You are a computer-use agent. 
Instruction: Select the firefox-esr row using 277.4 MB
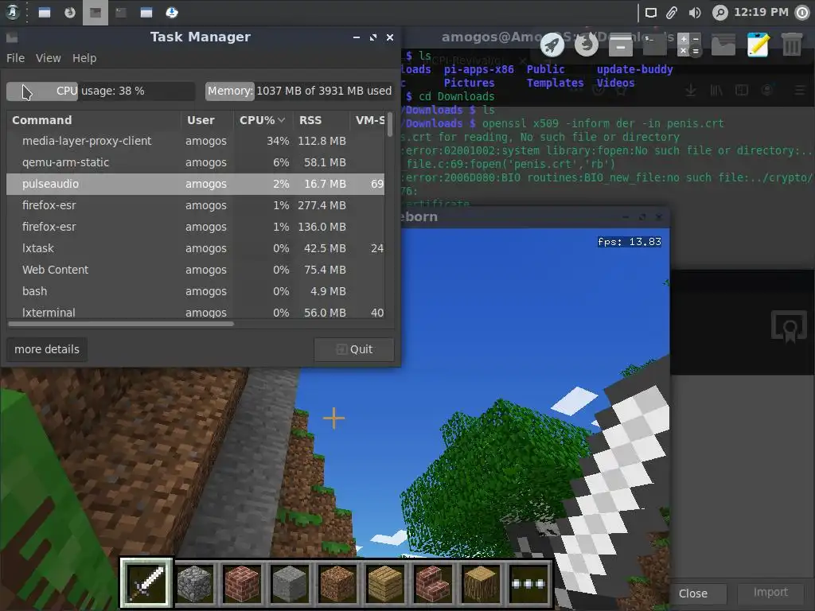(x=196, y=205)
